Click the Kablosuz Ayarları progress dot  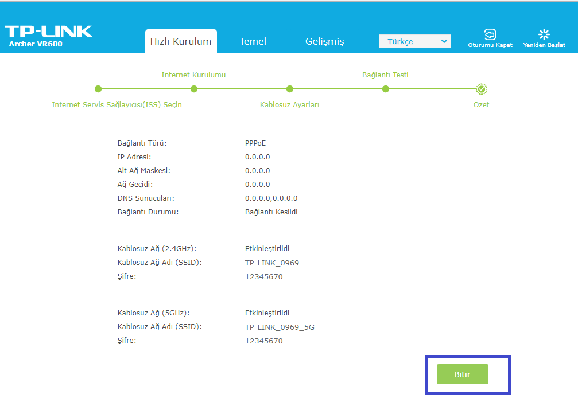coord(290,89)
